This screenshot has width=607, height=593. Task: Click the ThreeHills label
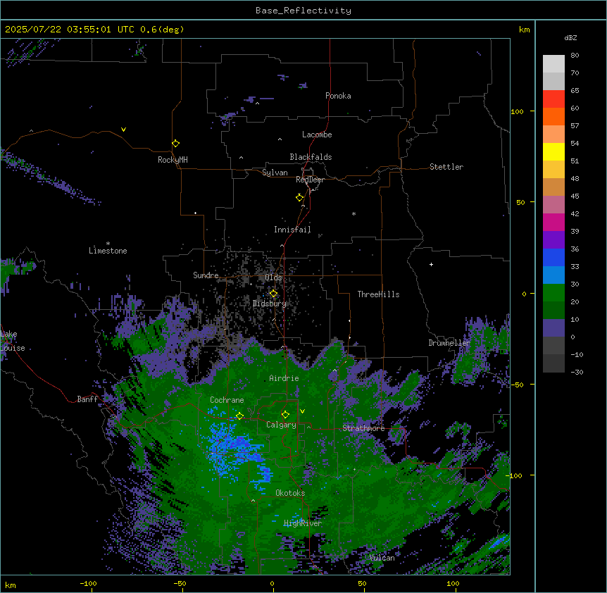[378, 294]
